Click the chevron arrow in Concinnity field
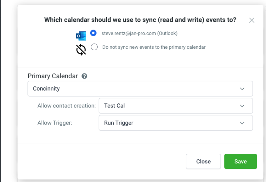Viewport: 266px width, 182px height. pyautogui.click(x=242, y=89)
